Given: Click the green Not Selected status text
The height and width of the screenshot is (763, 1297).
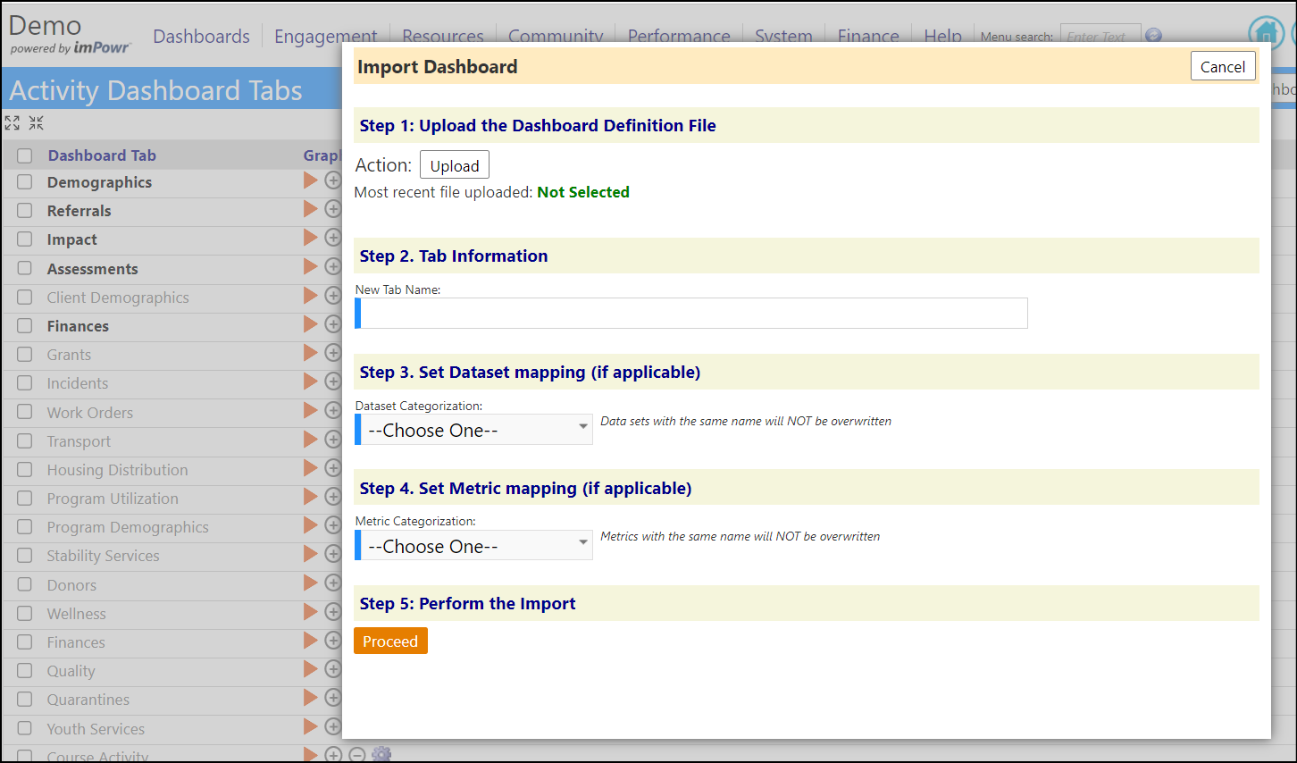Looking at the screenshot, I should point(583,192).
